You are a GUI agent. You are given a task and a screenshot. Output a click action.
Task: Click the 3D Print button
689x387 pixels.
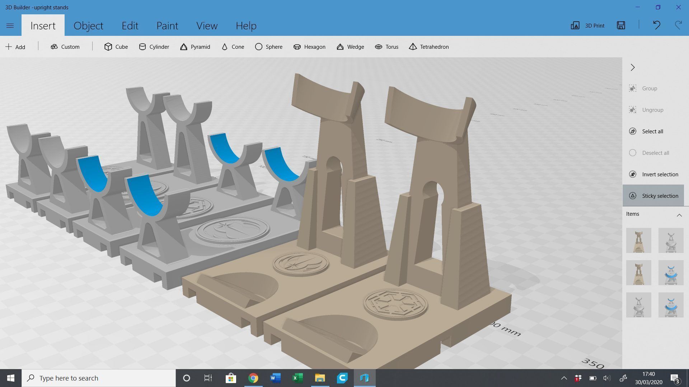588,25
